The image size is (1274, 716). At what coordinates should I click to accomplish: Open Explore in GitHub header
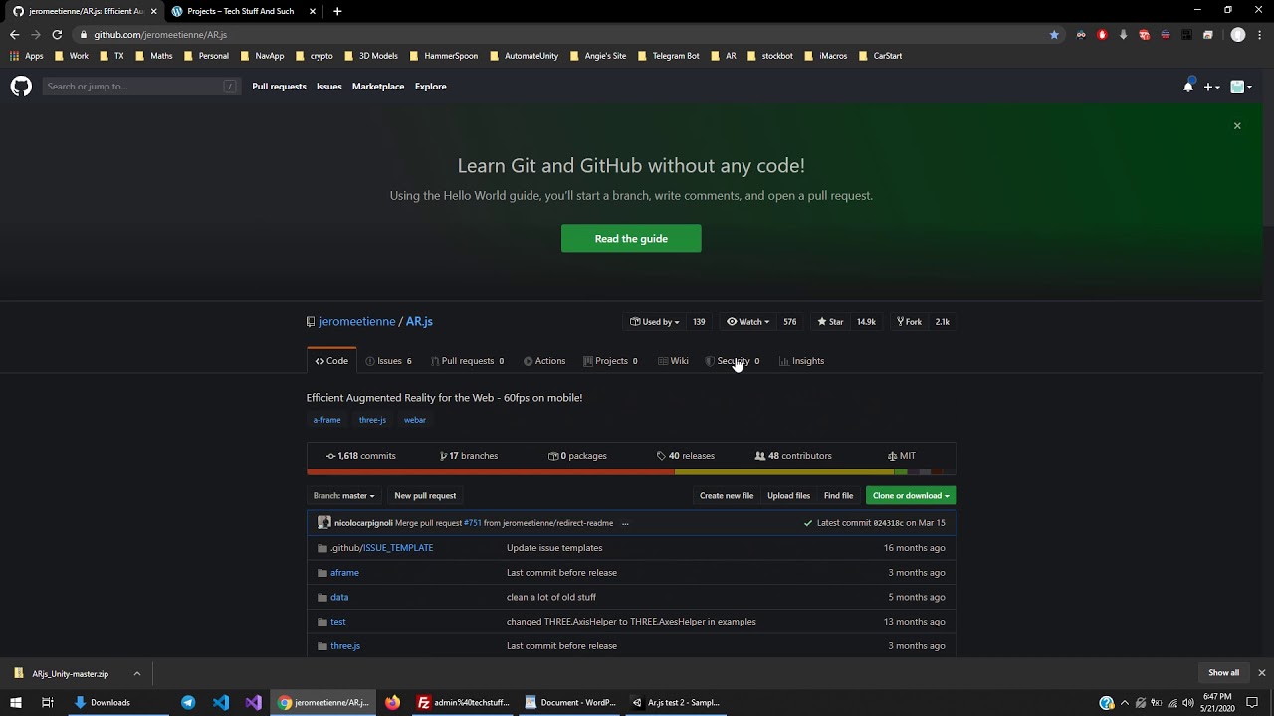click(430, 87)
